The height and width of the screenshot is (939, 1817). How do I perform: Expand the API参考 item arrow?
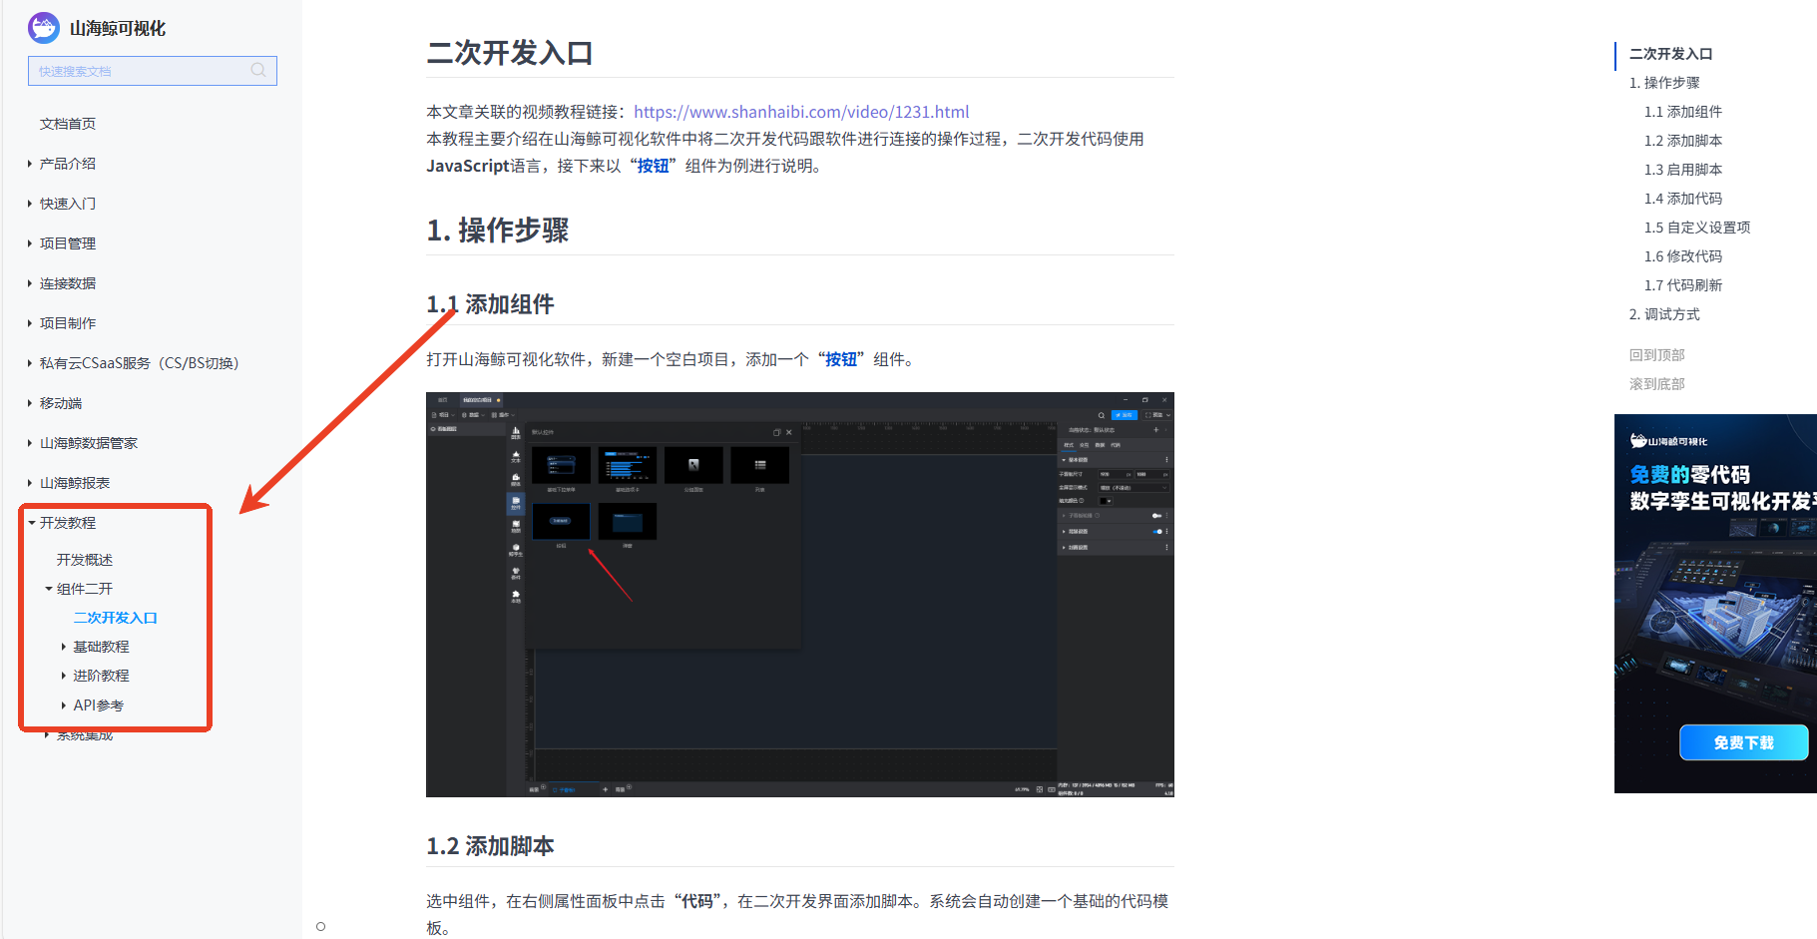tap(64, 705)
